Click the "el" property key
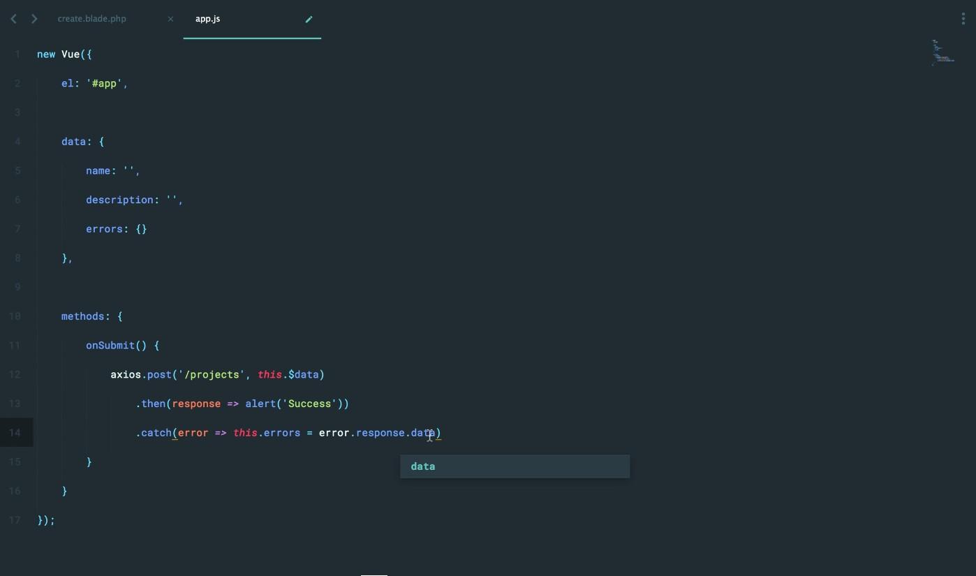976x576 pixels. 68,84
